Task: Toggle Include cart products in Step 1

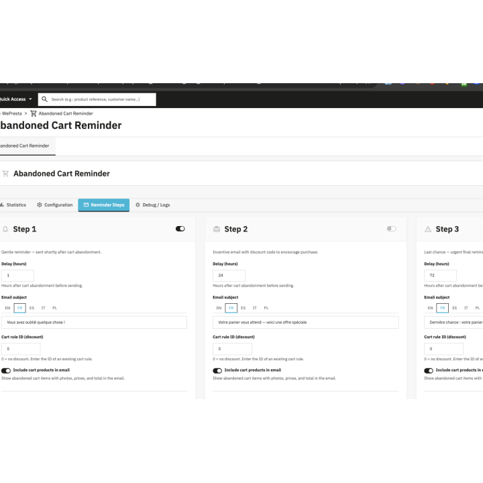Action: click(x=6, y=370)
